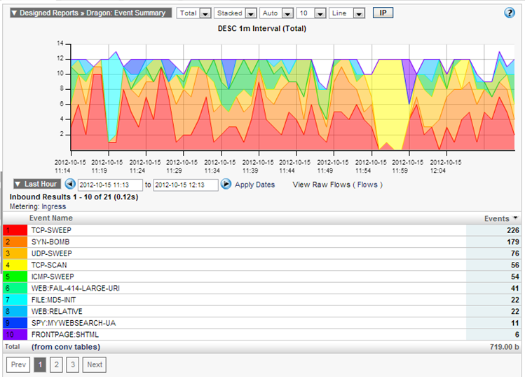Image resolution: width=525 pixels, height=377 pixels.
Task: Click the next time range arrow icon
Action: (226, 184)
